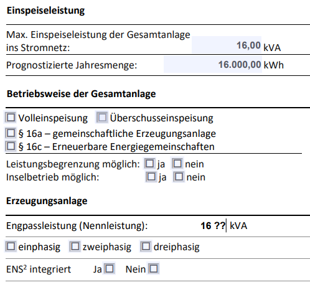The image size is (310, 290).
Task: Choose the zweiphasig checkbox
Action: point(75,246)
